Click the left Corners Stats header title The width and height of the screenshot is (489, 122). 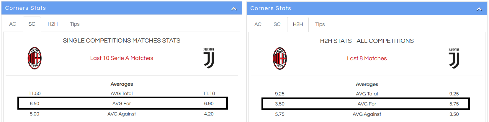click(x=25, y=8)
